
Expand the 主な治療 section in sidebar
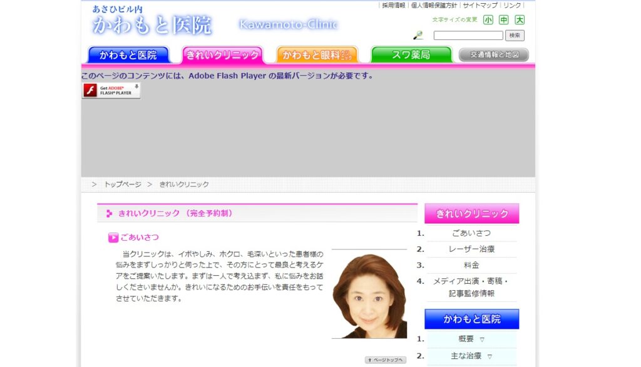click(x=471, y=356)
